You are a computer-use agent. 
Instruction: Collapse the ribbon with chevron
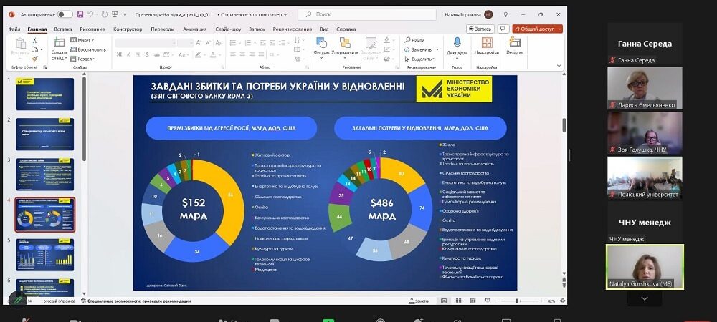[559, 66]
